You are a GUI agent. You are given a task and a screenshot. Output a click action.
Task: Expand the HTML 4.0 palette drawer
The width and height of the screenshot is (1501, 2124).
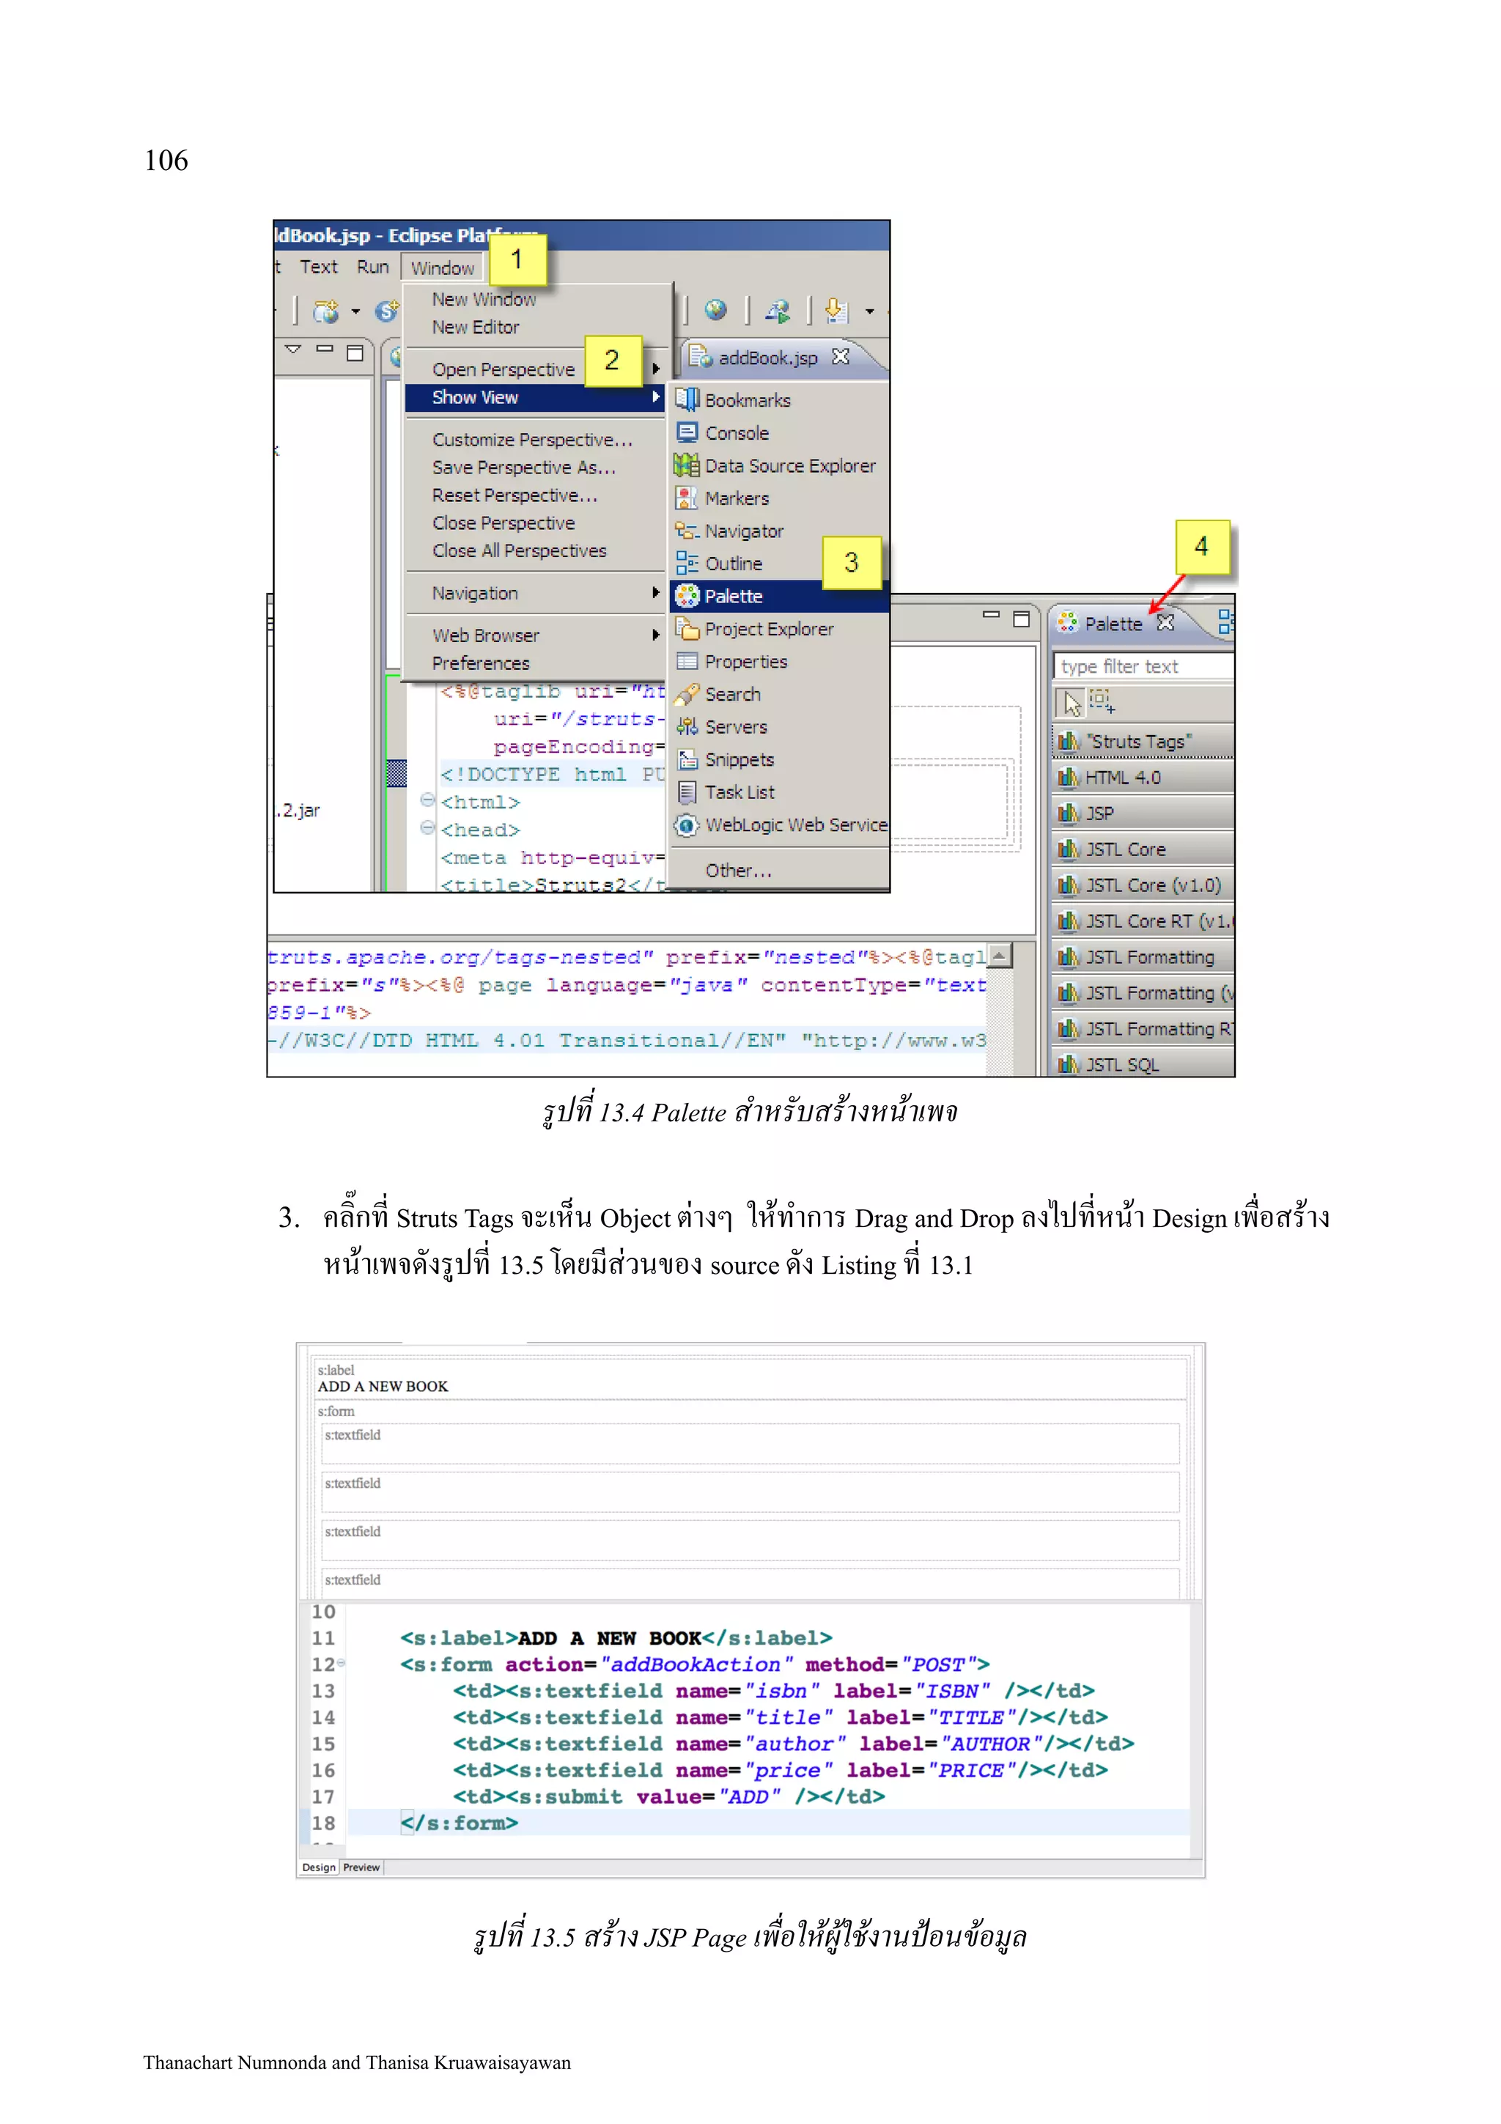coord(1144,778)
